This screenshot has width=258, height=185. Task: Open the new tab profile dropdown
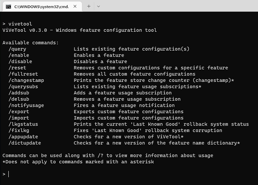pyautogui.click(x=98, y=6)
